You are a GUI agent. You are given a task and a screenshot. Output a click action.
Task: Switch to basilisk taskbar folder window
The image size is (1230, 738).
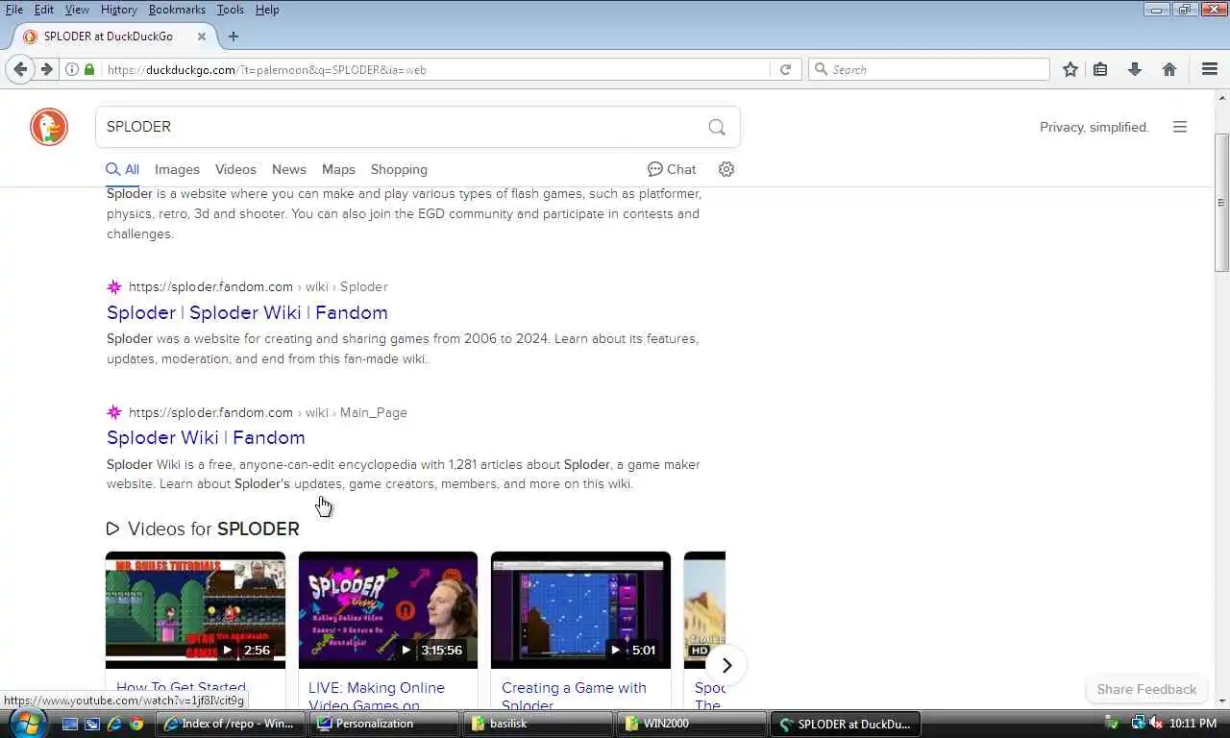click(538, 724)
